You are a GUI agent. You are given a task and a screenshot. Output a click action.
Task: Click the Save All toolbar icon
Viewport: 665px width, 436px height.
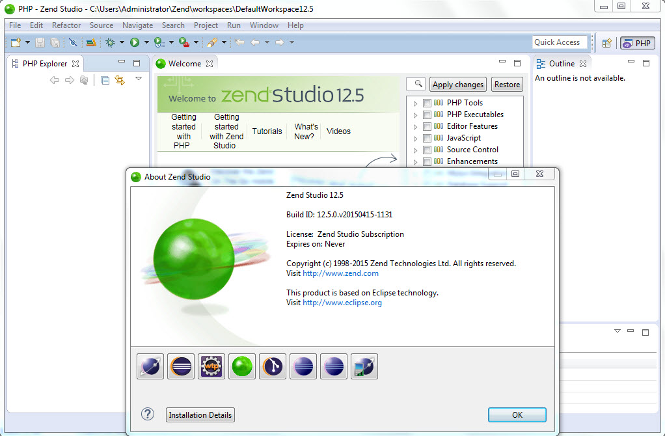click(x=55, y=42)
